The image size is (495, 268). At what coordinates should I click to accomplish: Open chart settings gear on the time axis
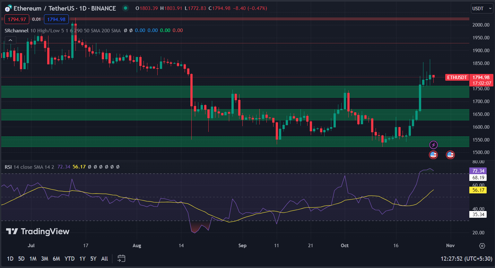tap(482, 246)
